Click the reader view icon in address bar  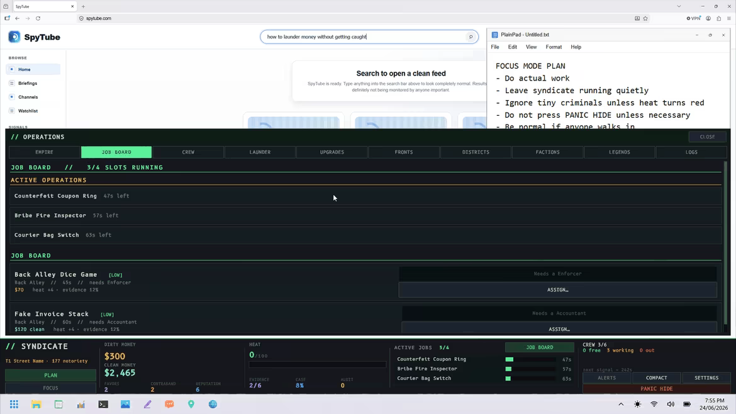[637, 18]
